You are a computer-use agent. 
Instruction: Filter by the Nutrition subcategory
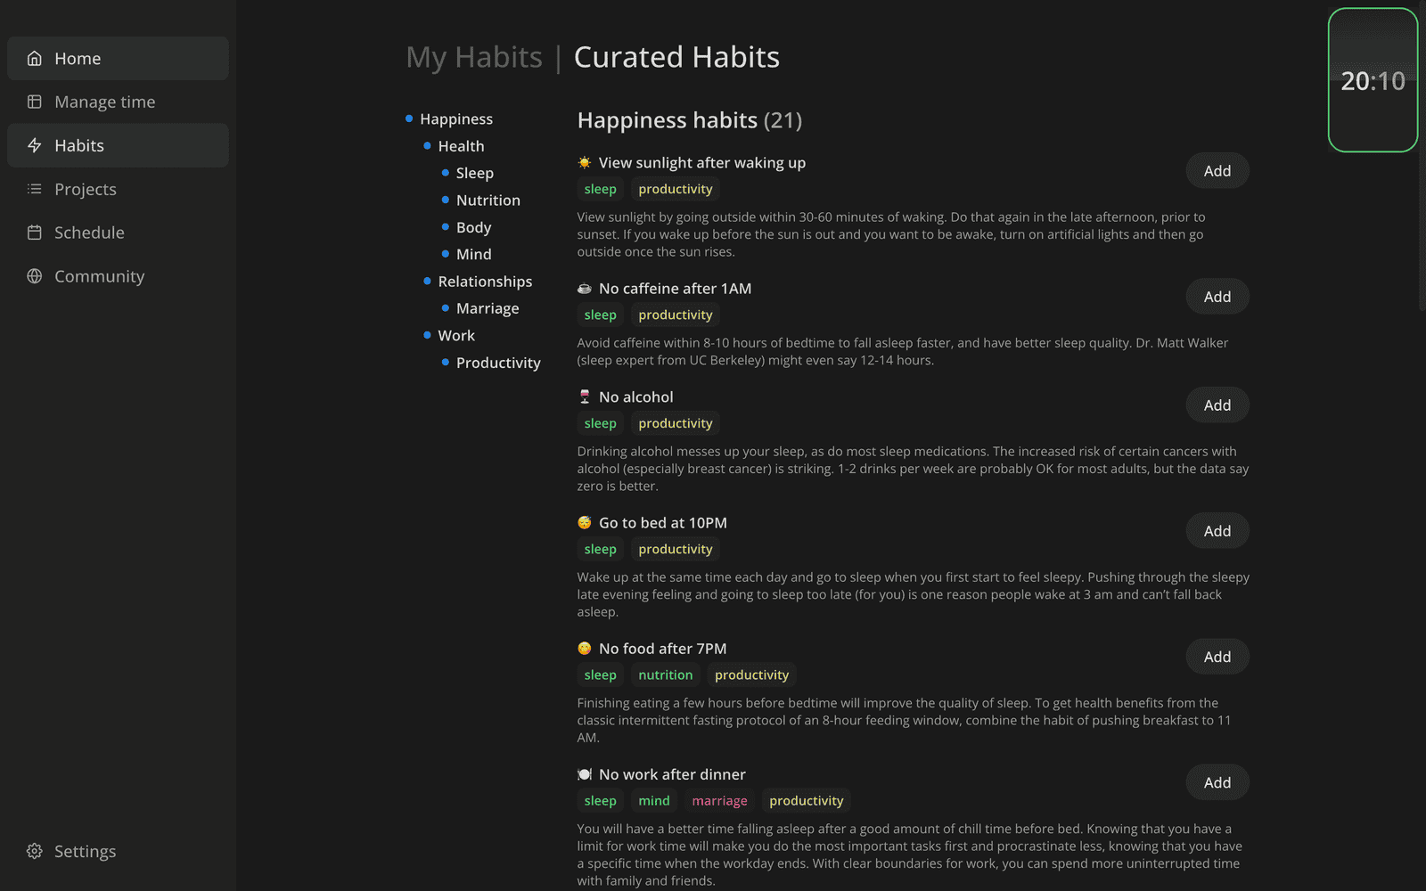tap(488, 200)
